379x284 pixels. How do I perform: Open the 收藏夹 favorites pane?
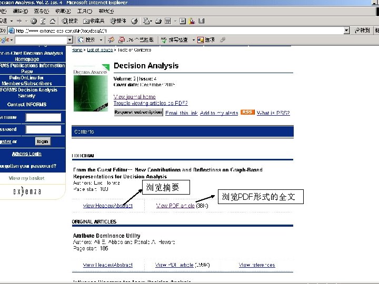94,21
